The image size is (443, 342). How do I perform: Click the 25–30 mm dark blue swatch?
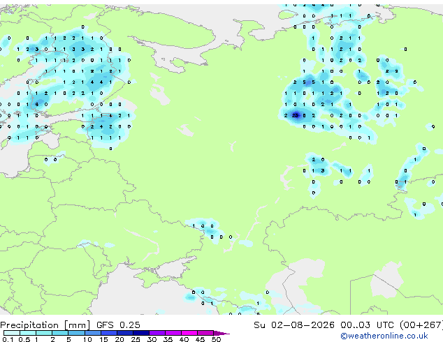coord(141,333)
